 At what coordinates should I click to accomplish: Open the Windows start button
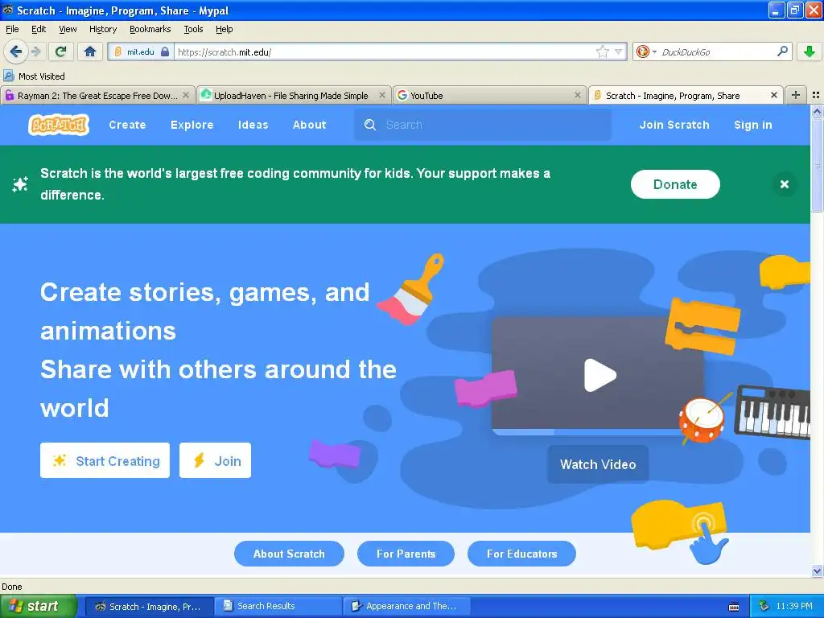coord(39,606)
